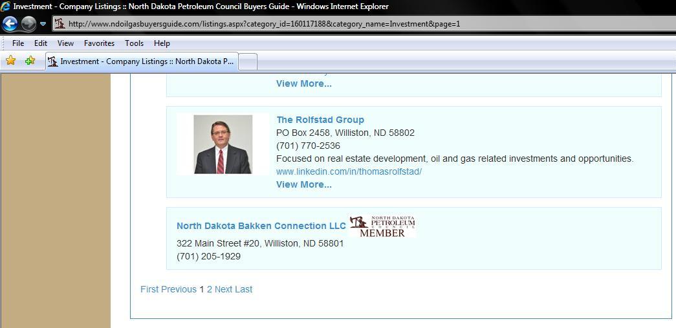
Task: Click the North Dakota Petroleum Member logo
Action: click(382, 226)
